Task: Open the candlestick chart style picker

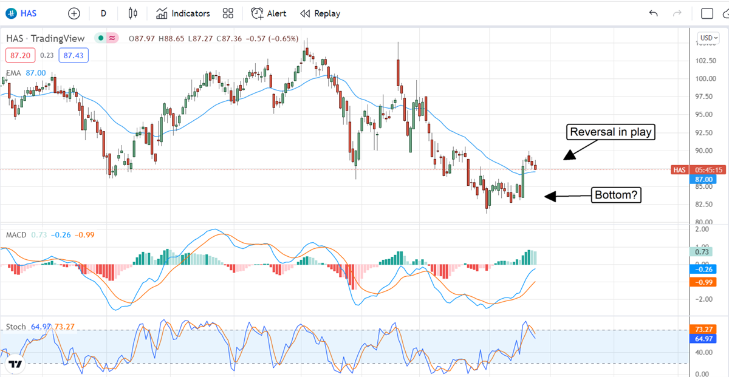Action: point(133,13)
